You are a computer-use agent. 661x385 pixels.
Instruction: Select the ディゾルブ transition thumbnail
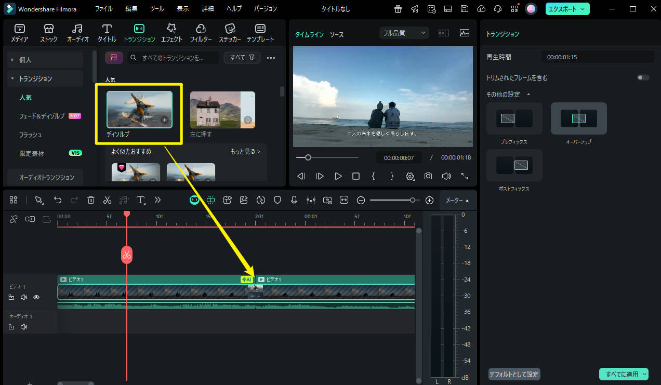pos(139,109)
